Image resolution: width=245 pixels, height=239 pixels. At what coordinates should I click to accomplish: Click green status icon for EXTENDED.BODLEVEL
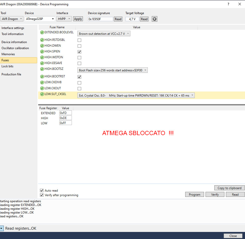point(42,33)
